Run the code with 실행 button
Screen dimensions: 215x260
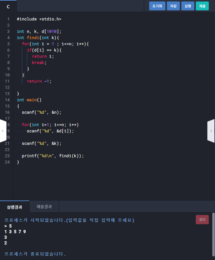tap(188, 6)
